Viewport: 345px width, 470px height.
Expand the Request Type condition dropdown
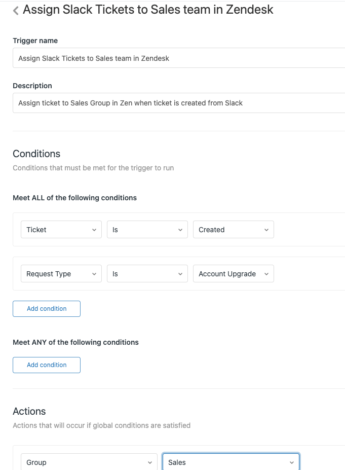click(x=61, y=274)
